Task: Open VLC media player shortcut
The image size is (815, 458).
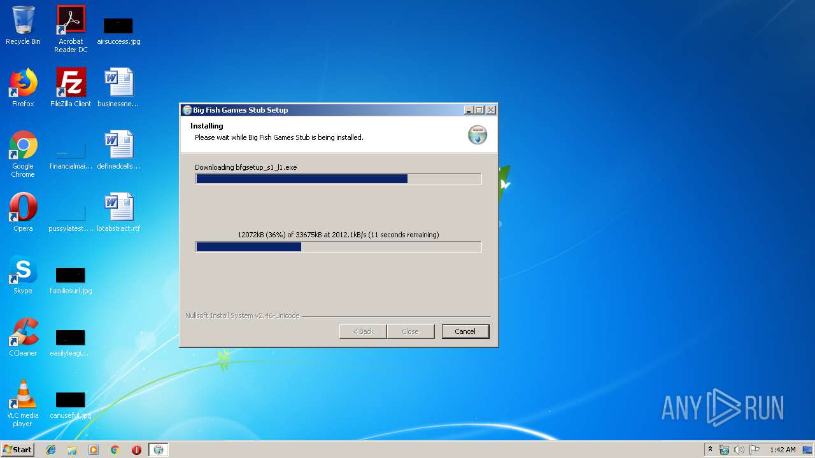Action: point(23,403)
